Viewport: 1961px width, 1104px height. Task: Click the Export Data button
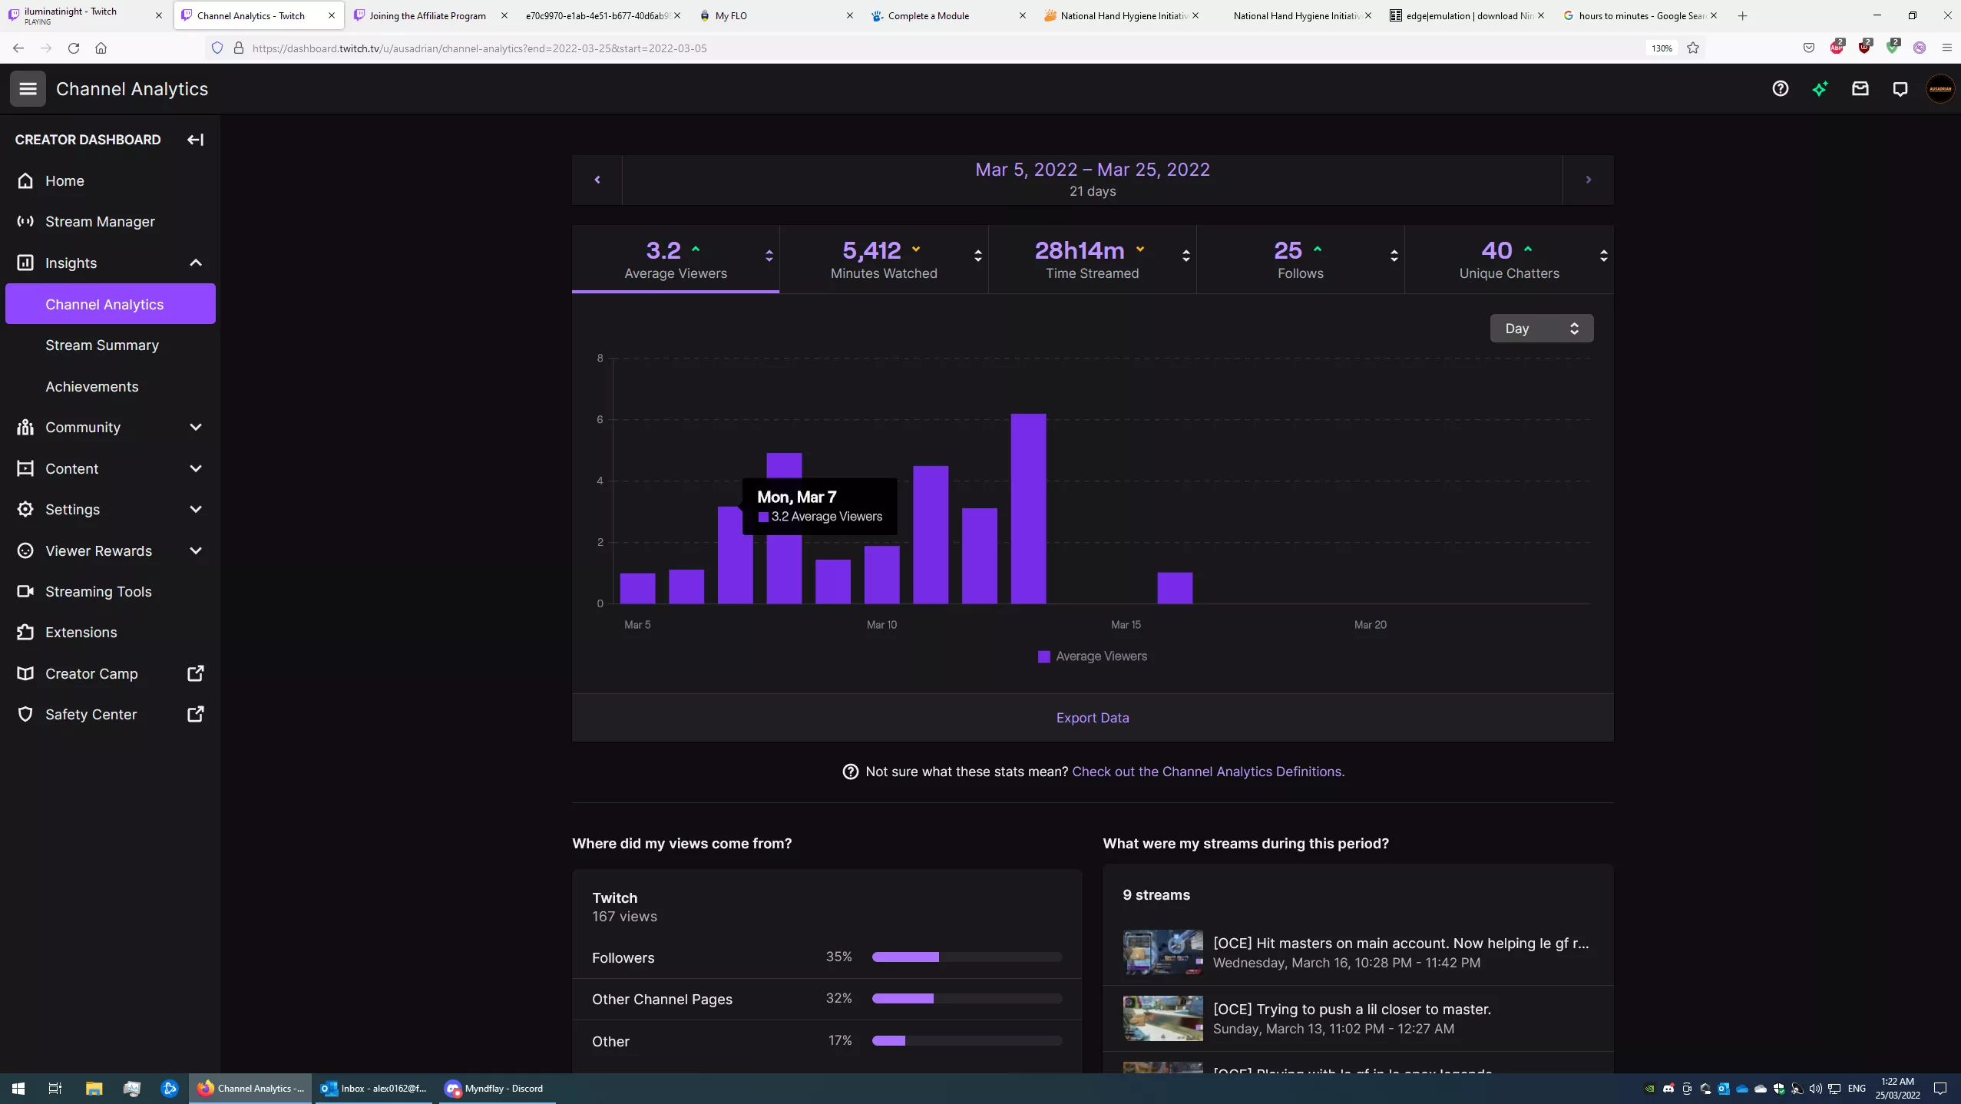[x=1092, y=717]
